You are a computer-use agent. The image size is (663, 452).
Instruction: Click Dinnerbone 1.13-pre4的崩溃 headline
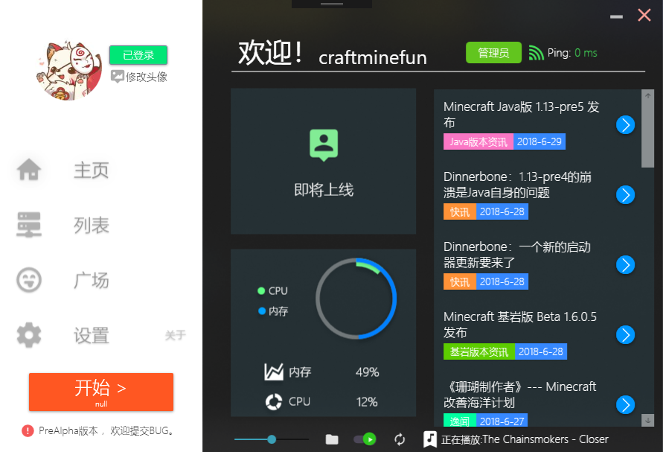(518, 185)
